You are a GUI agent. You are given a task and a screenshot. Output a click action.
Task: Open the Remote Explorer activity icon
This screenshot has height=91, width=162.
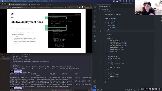tap(95, 31)
